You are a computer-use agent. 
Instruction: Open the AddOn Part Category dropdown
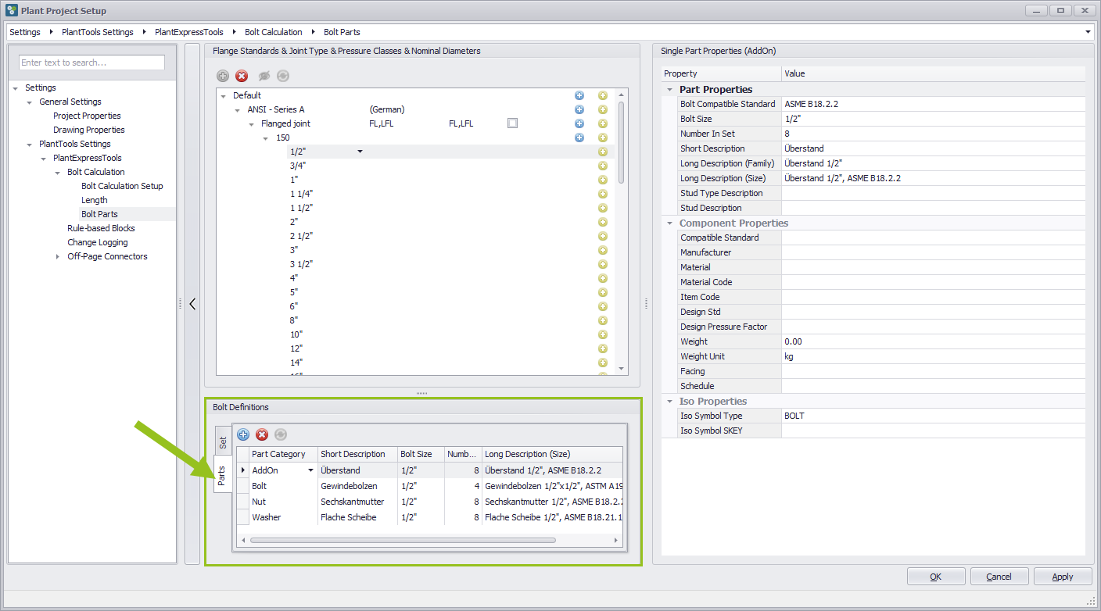pos(311,470)
